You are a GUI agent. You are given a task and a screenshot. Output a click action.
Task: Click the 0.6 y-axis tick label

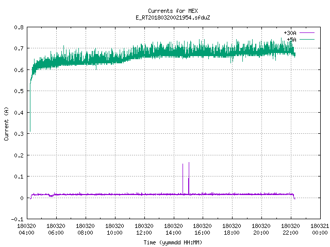click(19, 70)
